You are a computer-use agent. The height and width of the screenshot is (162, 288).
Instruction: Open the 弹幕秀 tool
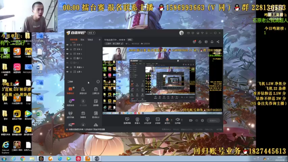click(83, 114)
